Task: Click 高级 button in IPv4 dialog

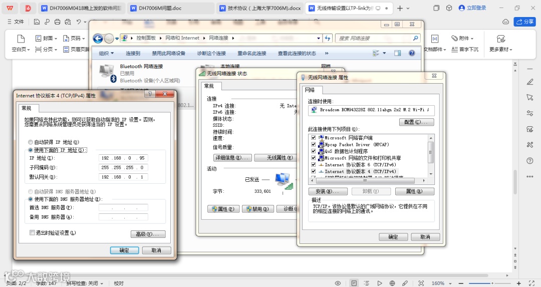Action: (x=148, y=234)
